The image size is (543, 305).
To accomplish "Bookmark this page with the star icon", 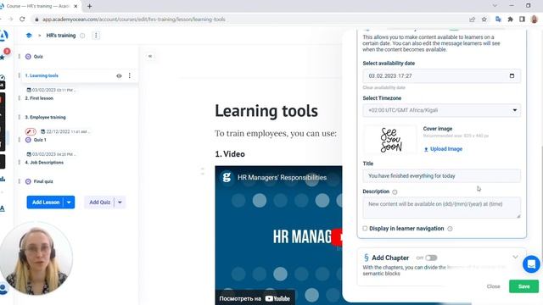I will click(484, 19).
